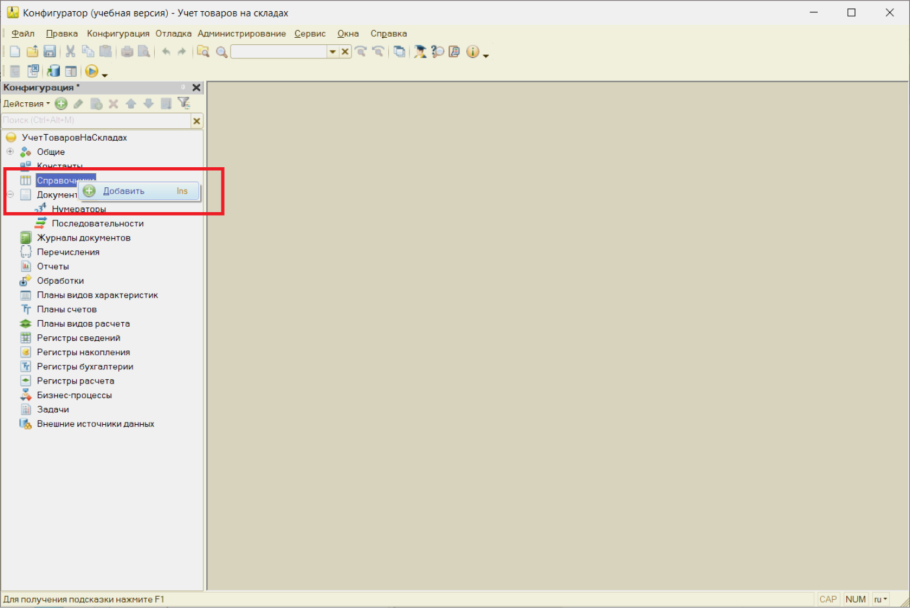Image resolution: width=910 pixels, height=608 pixels.
Task: Start debugging with the play icon
Action: coord(91,71)
